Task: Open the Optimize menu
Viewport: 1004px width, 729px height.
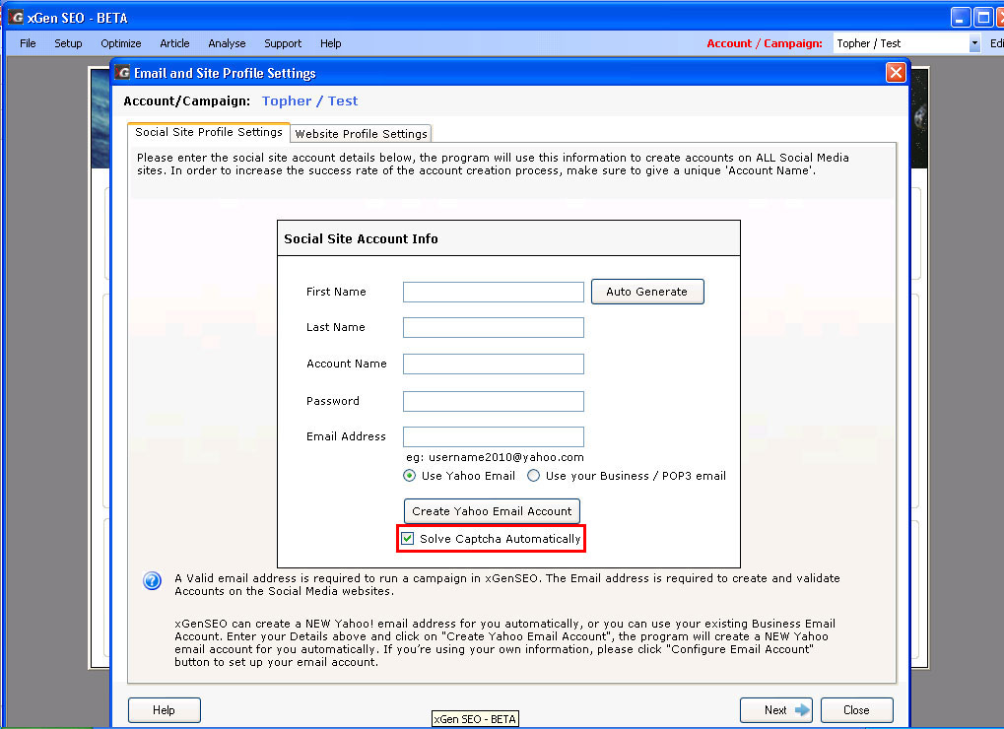Action: click(x=121, y=43)
